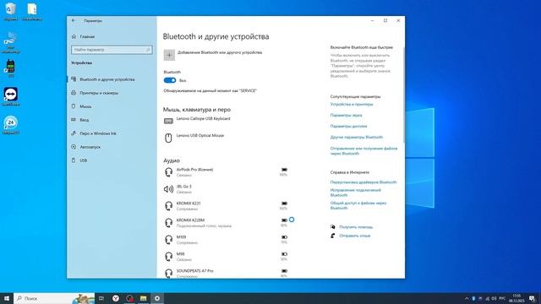Open the Ввод settings page

(x=85, y=120)
